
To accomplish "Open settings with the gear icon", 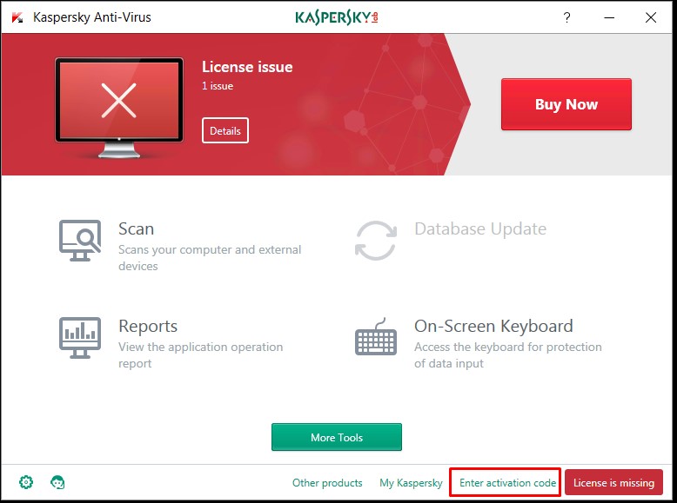I will pyautogui.click(x=26, y=482).
